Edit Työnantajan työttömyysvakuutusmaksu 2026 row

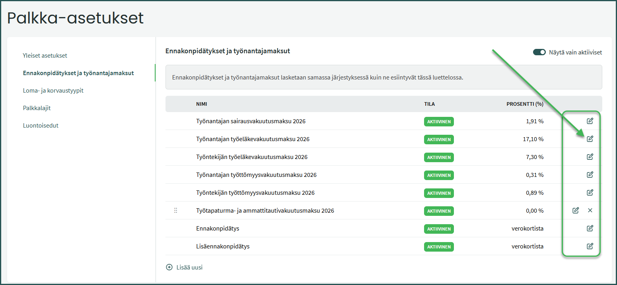[590, 174]
